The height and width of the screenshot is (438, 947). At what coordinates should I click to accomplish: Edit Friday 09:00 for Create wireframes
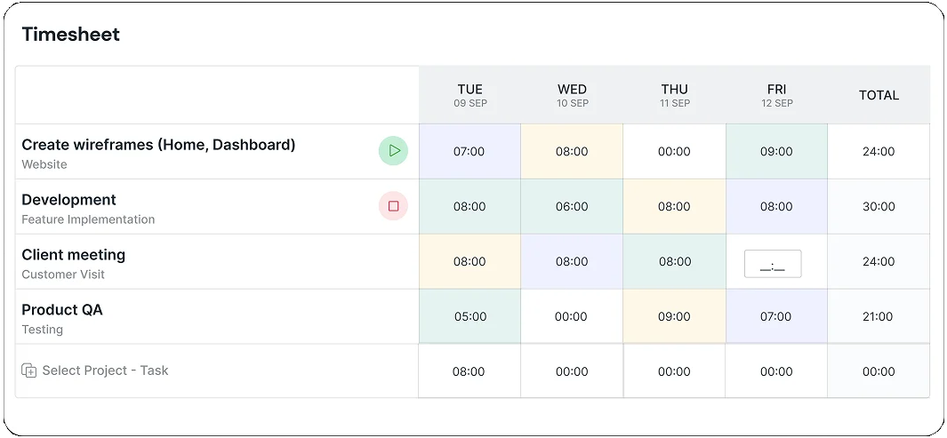(776, 151)
